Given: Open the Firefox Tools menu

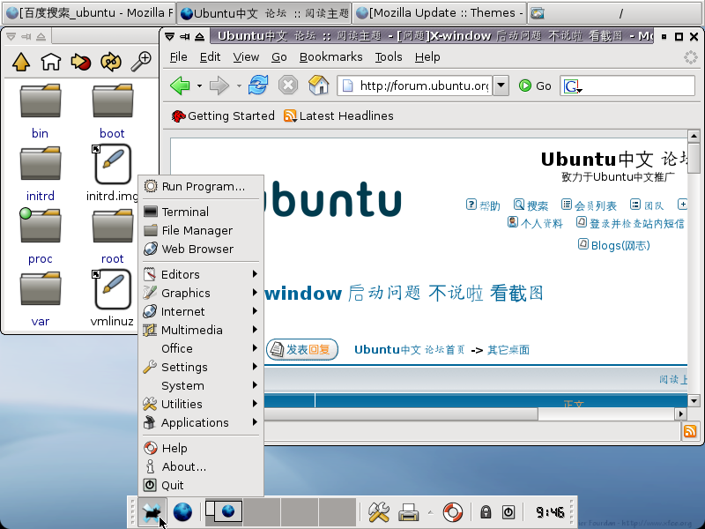Looking at the screenshot, I should (x=389, y=57).
